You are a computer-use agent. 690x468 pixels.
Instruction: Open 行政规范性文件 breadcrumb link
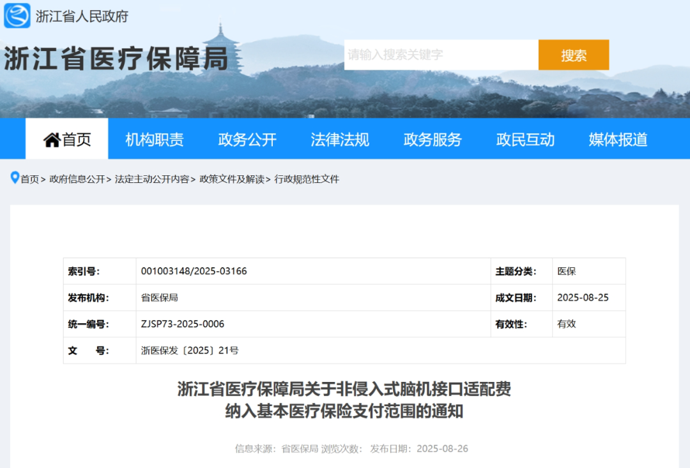[x=307, y=179]
